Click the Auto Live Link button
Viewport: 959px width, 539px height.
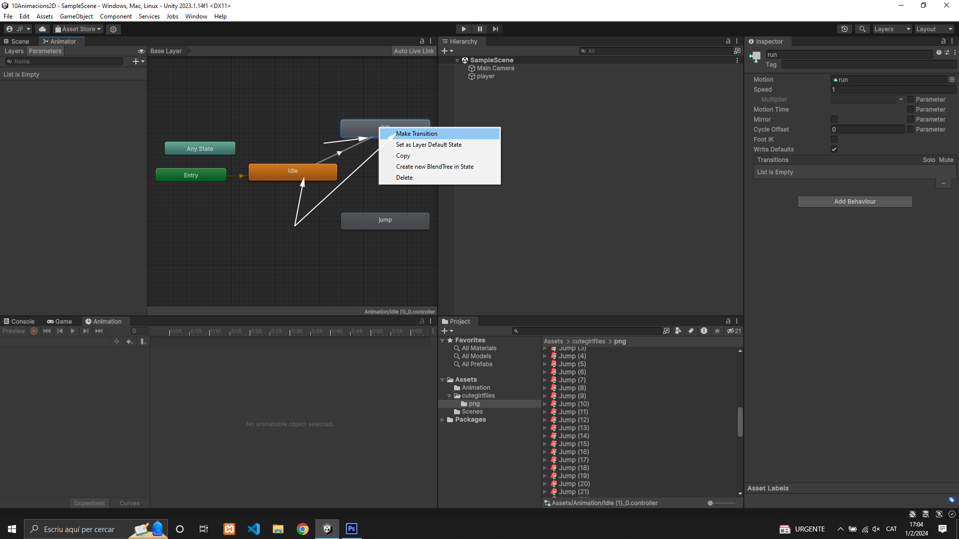414,51
